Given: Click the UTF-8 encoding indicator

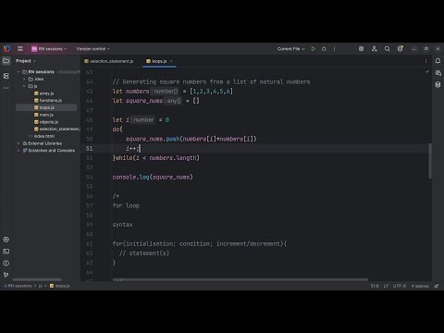Looking at the screenshot, I should tap(400, 286).
